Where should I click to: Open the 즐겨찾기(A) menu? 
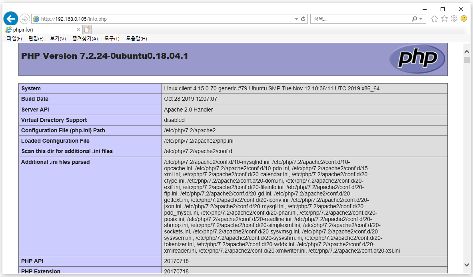pyautogui.click(x=85, y=39)
